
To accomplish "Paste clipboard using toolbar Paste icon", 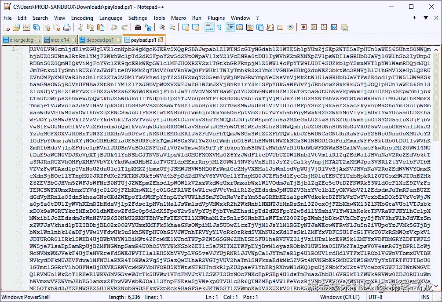I will [101, 27].
